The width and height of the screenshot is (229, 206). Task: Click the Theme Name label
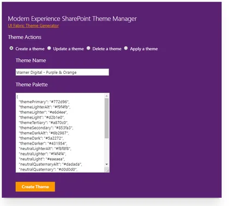[x=31, y=60]
